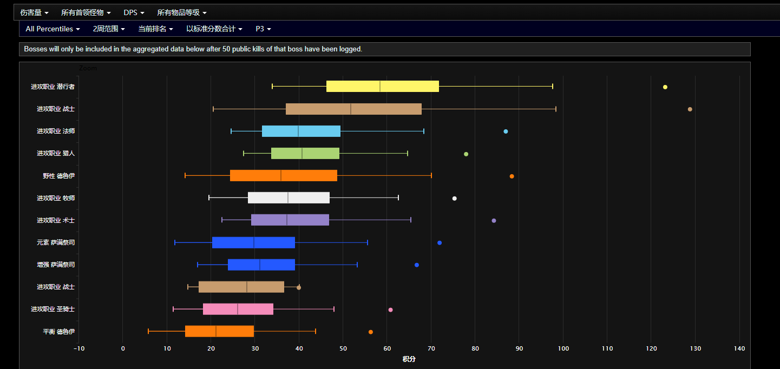The height and width of the screenshot is (369, 780).
Task: Click the Zoom label above the chart
Action: tap(88, 68)
